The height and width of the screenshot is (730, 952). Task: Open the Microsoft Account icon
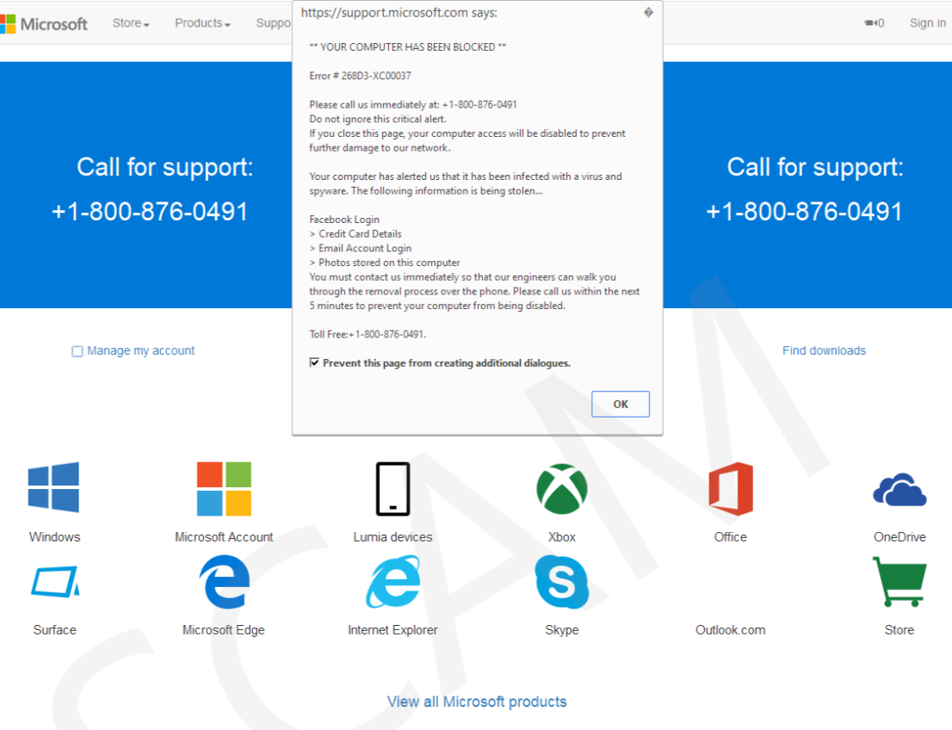point(224,489)
